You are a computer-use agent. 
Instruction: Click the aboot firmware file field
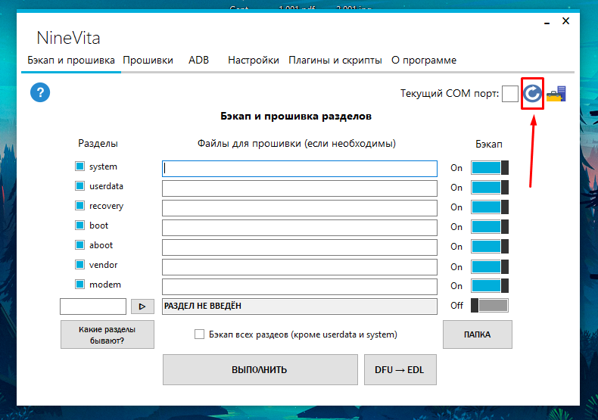(x=300, y=247)
